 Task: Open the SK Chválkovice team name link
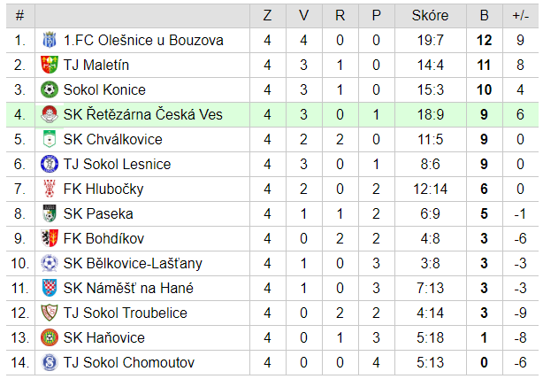[x=112, y=139]
